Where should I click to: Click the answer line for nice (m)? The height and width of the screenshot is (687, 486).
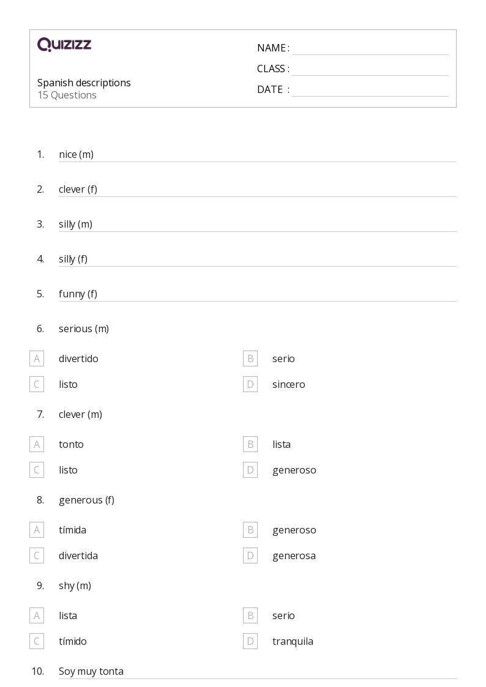click(258, 155)
